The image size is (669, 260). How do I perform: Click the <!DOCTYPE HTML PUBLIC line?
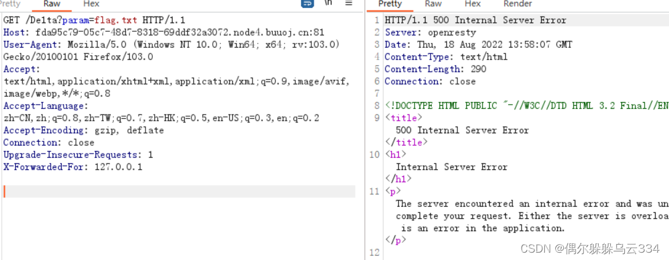point(527,106)
